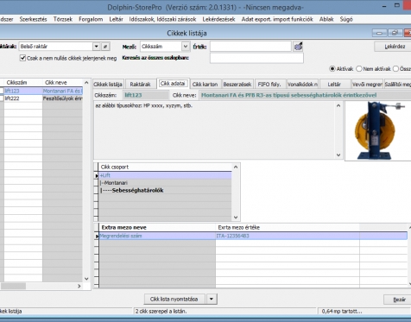The image size is (411, 322).
Task: Select the |-Montanari group row
Action: pyautogui.click(x=165, y=183)
